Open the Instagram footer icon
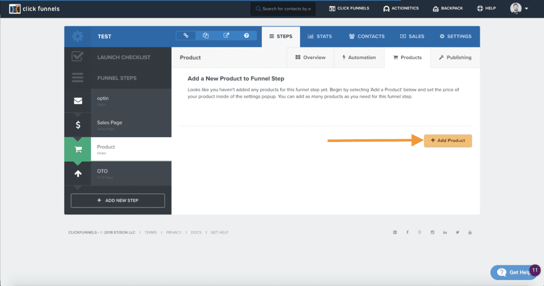The width and height of the screenshot is (544, 286). pyautogui.click(x=432, y=233)
